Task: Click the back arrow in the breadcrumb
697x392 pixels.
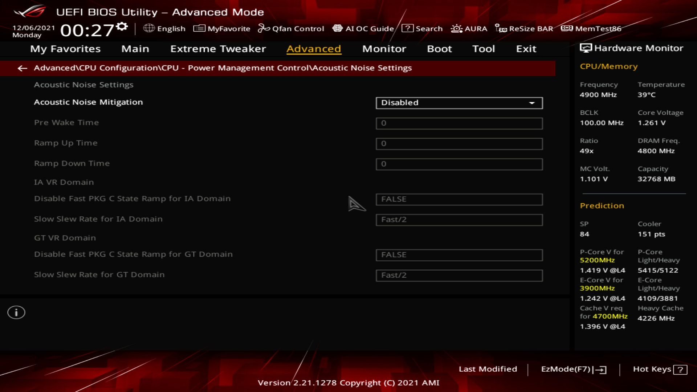Action: 23,68
